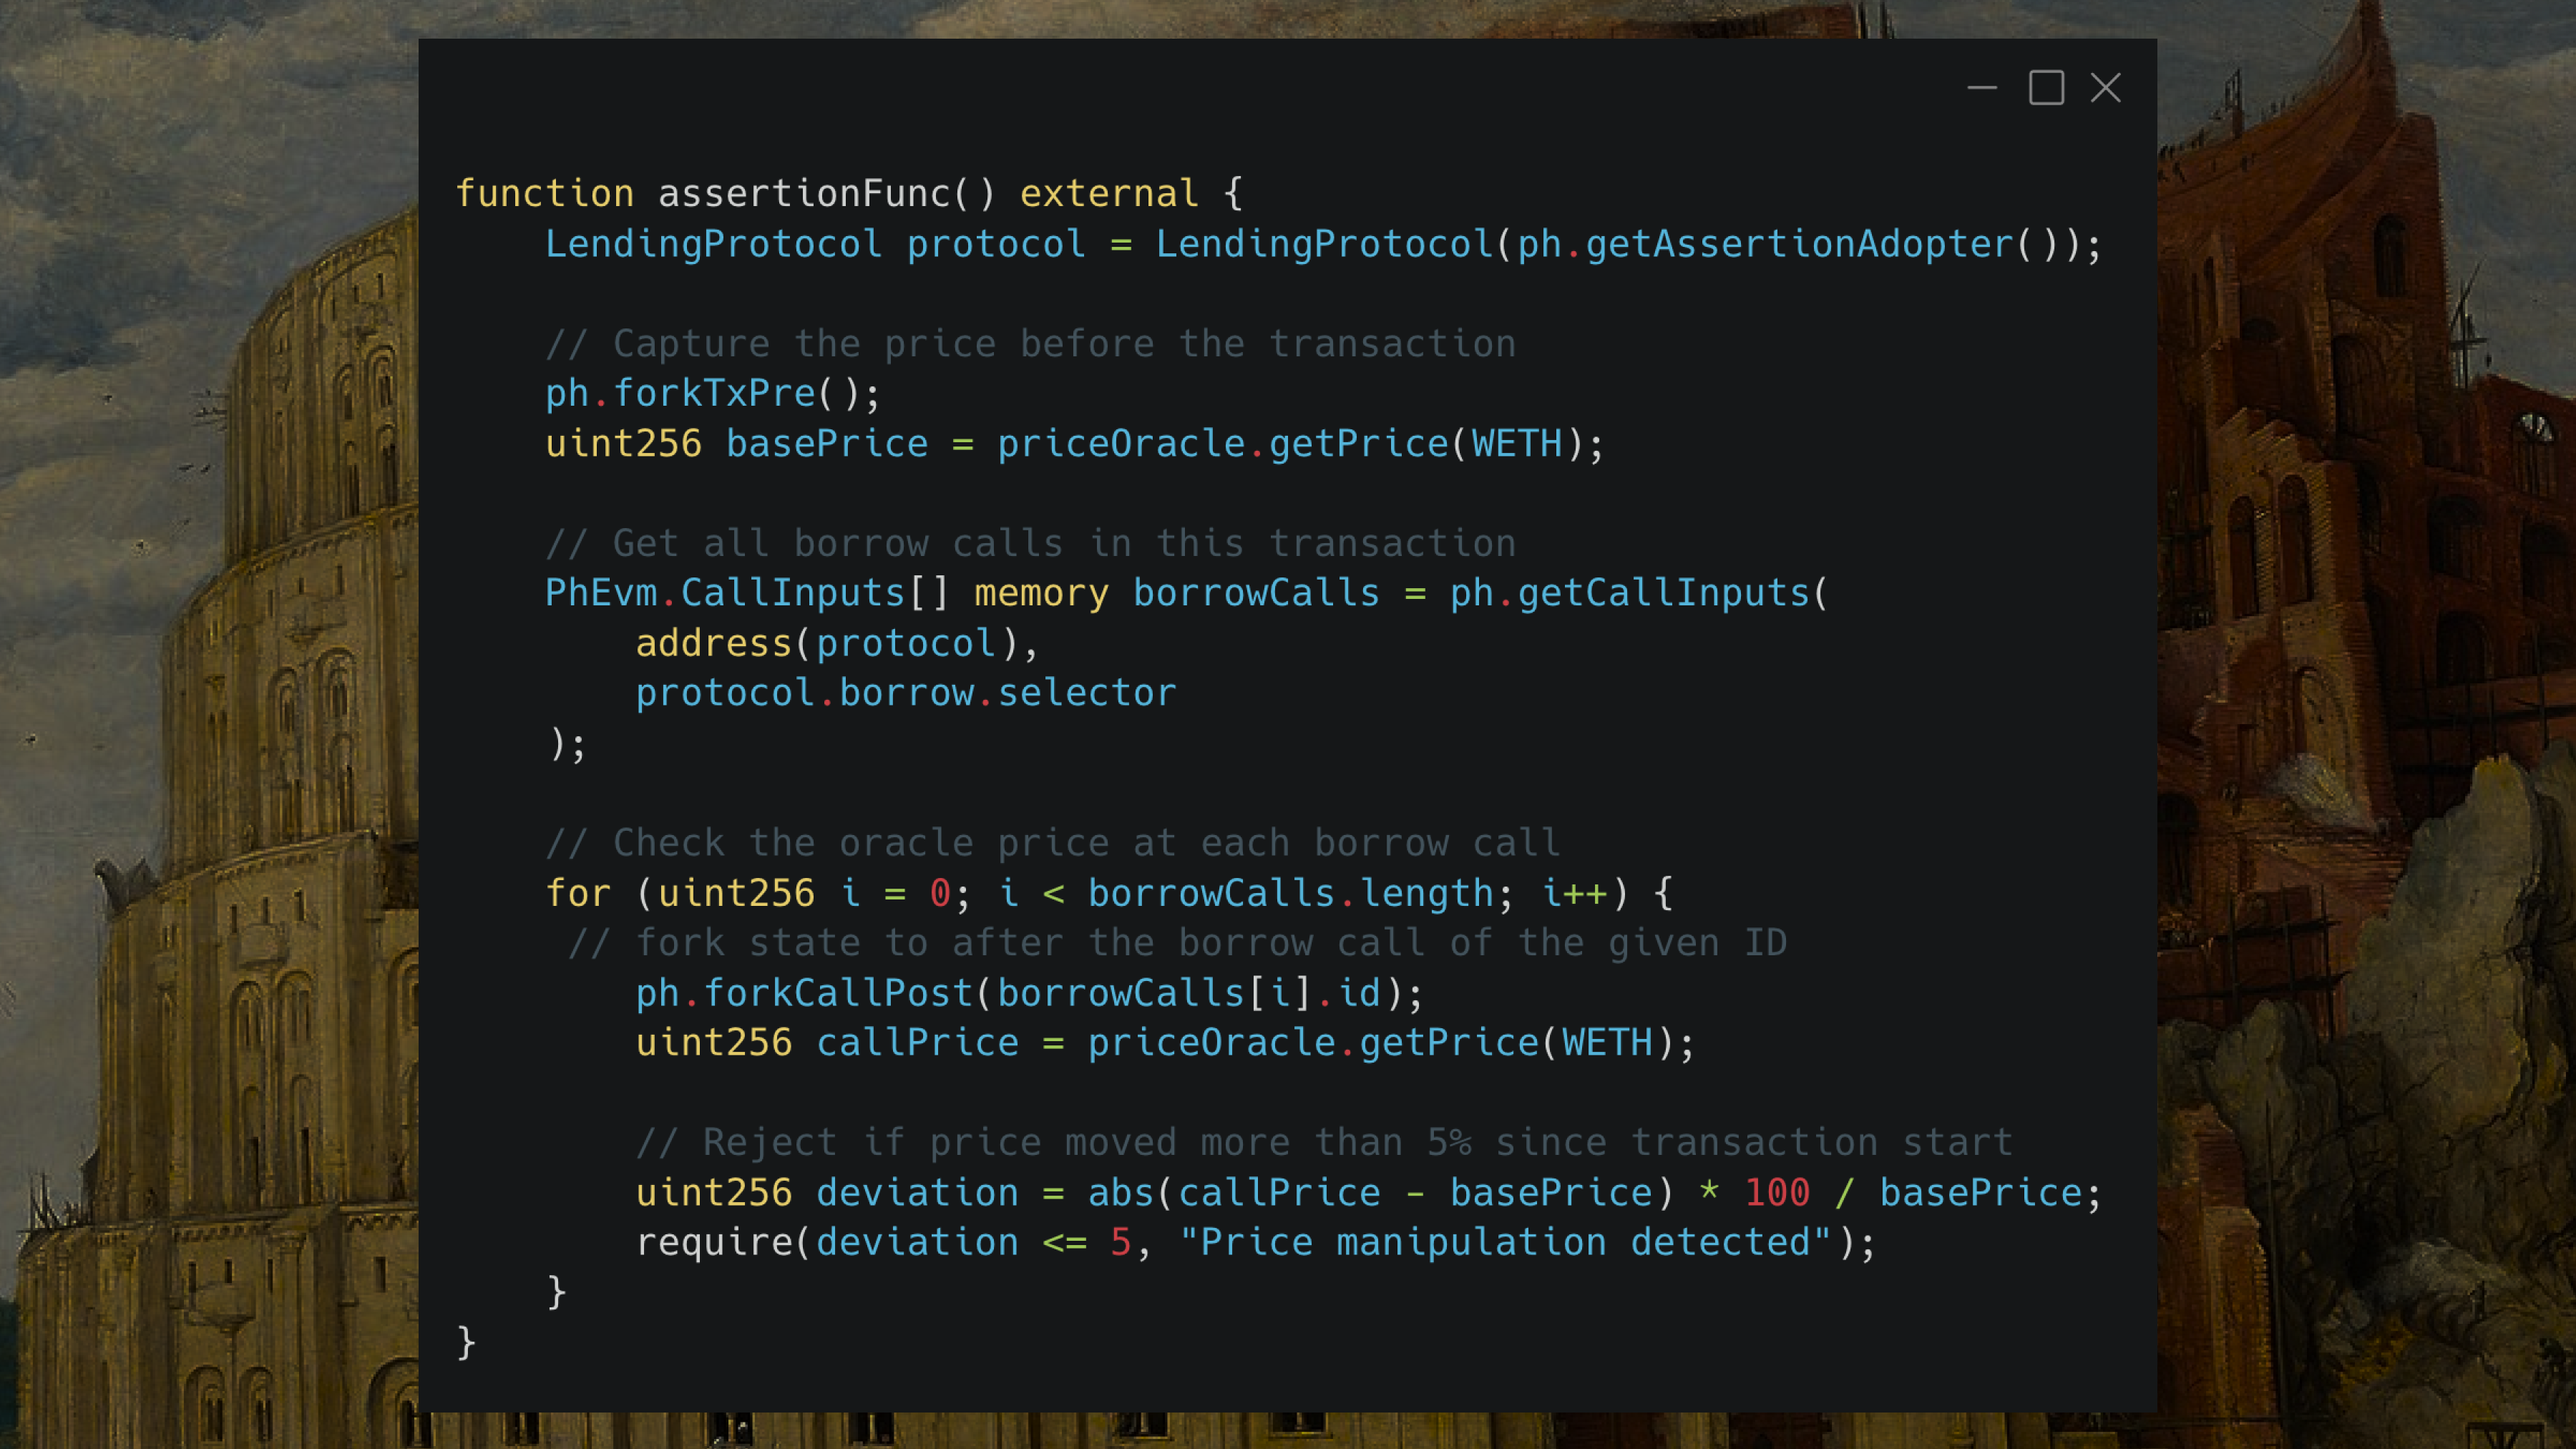Click the require statement keyword
Screen dimensions: 2576x1449
tap(714, 1242)
